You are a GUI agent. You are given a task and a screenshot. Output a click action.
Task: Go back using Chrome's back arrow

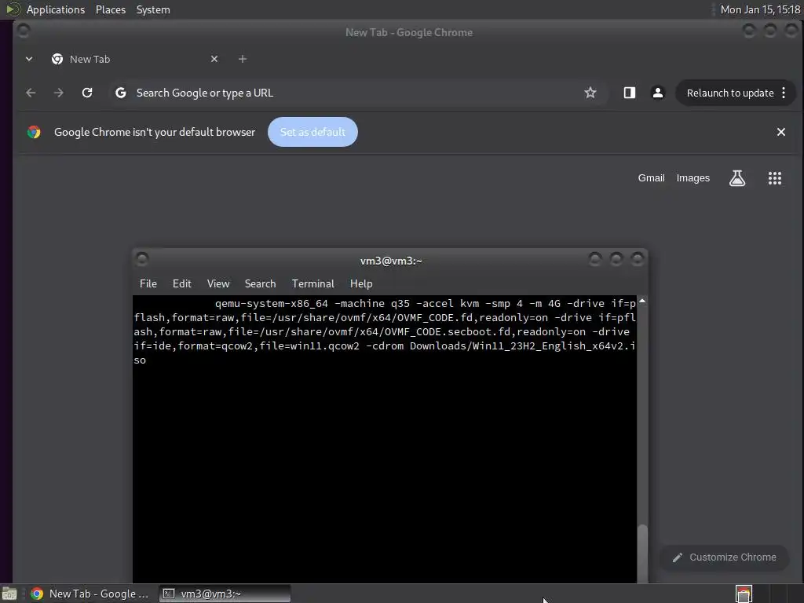click(31, 93)
